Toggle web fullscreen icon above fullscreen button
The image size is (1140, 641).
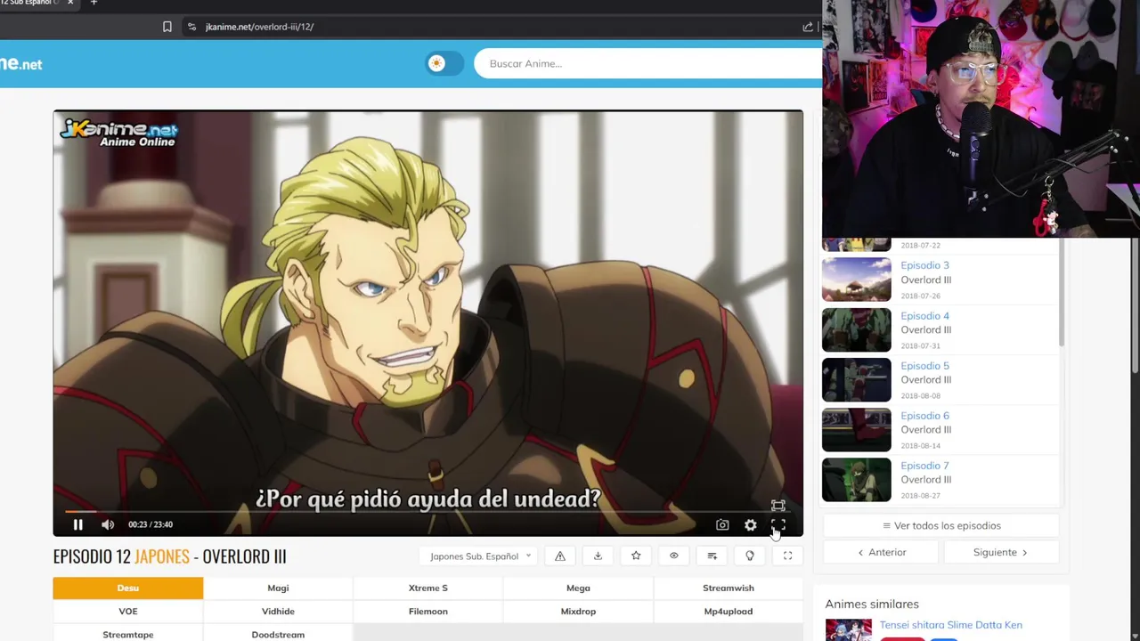(778, 506)
